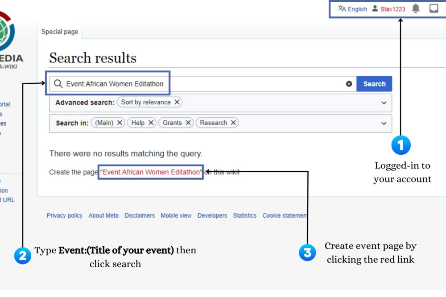Image resolution: width=446 pixels, height=297 pixels.
Task: Remove the Grants namespace tag
Action: (188, 123)
